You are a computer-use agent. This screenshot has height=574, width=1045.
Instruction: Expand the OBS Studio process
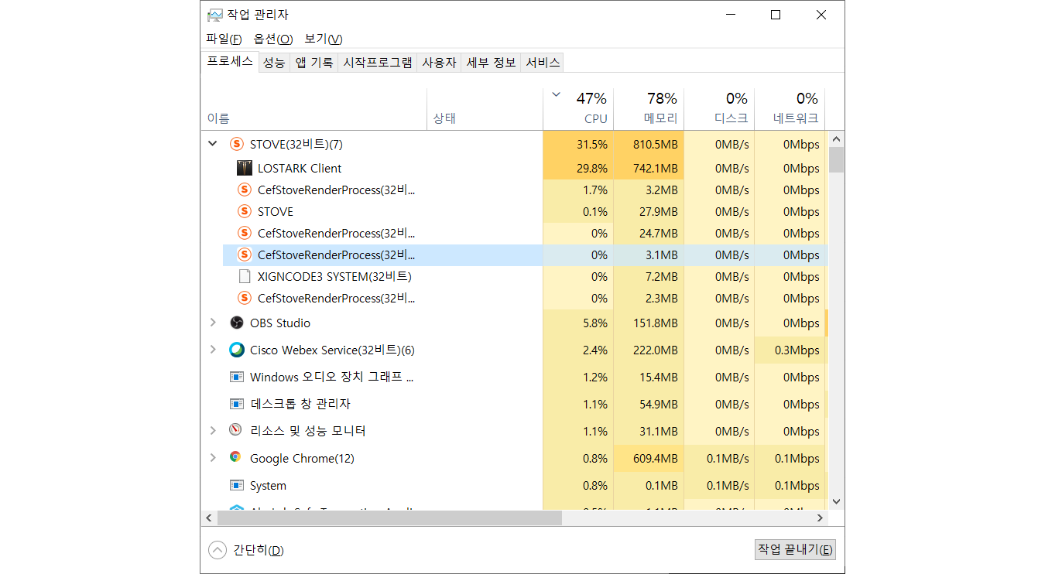click(x=213, y=323)
